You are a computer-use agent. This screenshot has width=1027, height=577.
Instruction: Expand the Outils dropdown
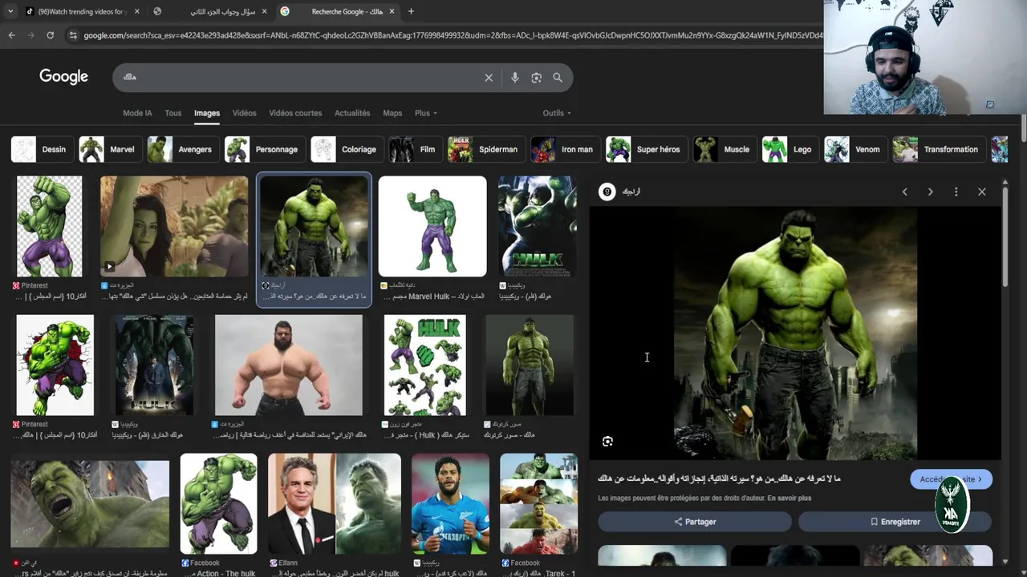coord(557,113)
